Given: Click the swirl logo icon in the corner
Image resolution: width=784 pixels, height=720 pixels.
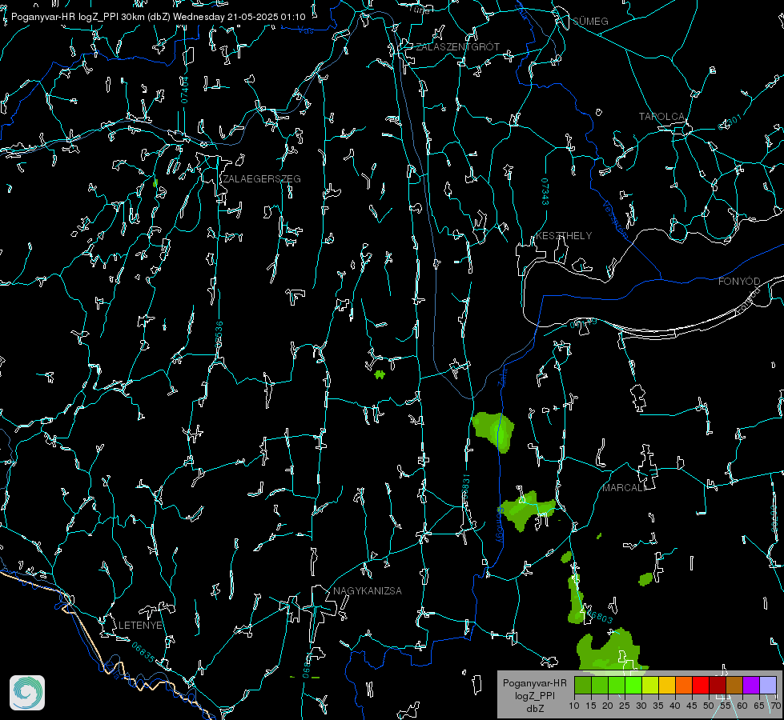Looking at the screenshot, I should (27, 693).
